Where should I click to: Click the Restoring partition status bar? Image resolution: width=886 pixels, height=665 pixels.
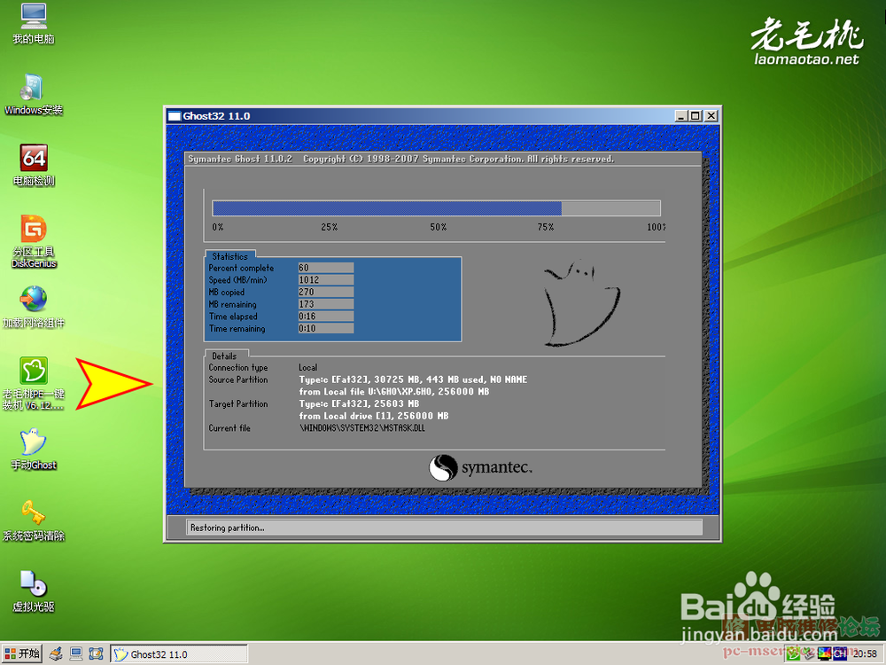pos(444,528)
